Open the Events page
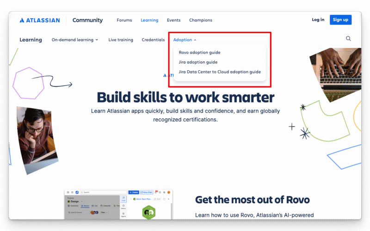This screenshot has width=370, height=231. [x=173, y=20]
